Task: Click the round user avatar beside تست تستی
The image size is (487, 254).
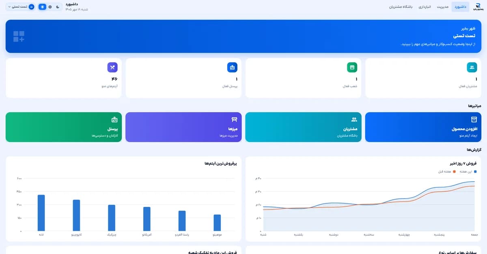Action: [x=31, y=7]
